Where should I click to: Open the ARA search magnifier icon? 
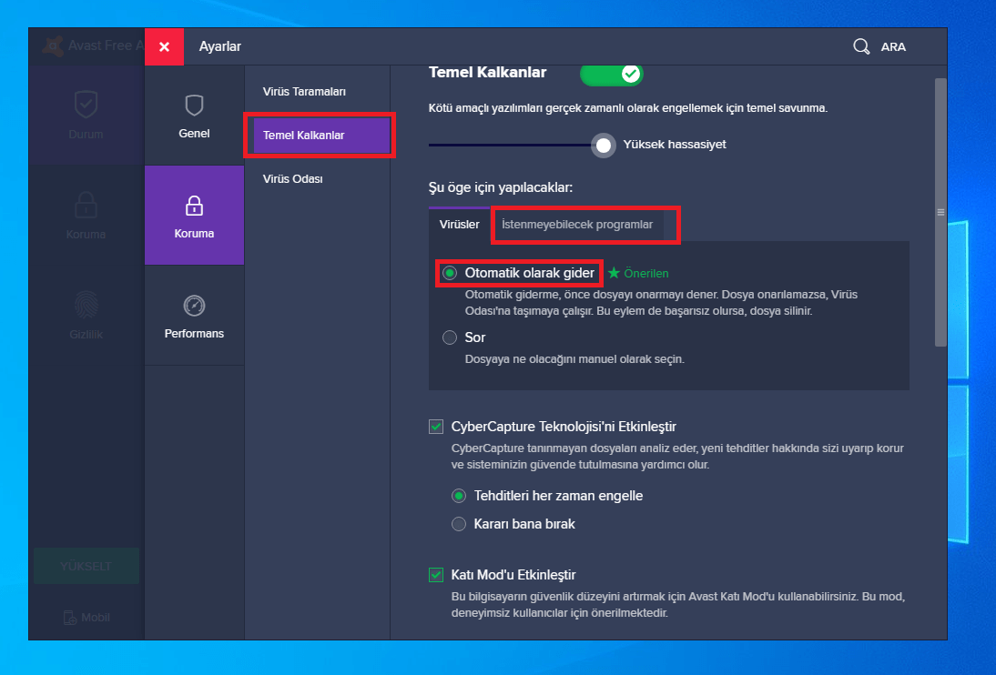[860, 46]
